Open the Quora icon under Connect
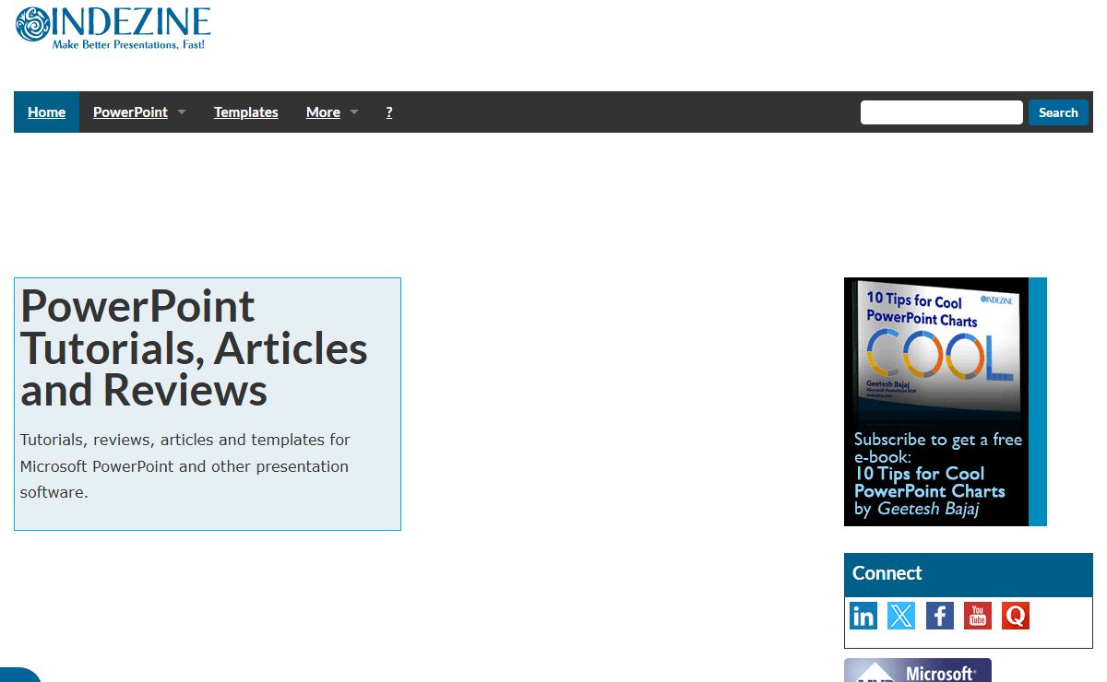 pos(1016,616)
